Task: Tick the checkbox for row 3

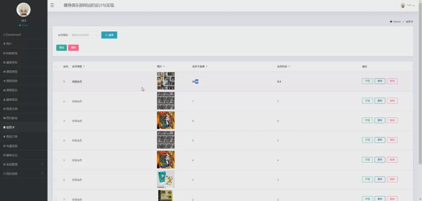Action: [56, 121]
